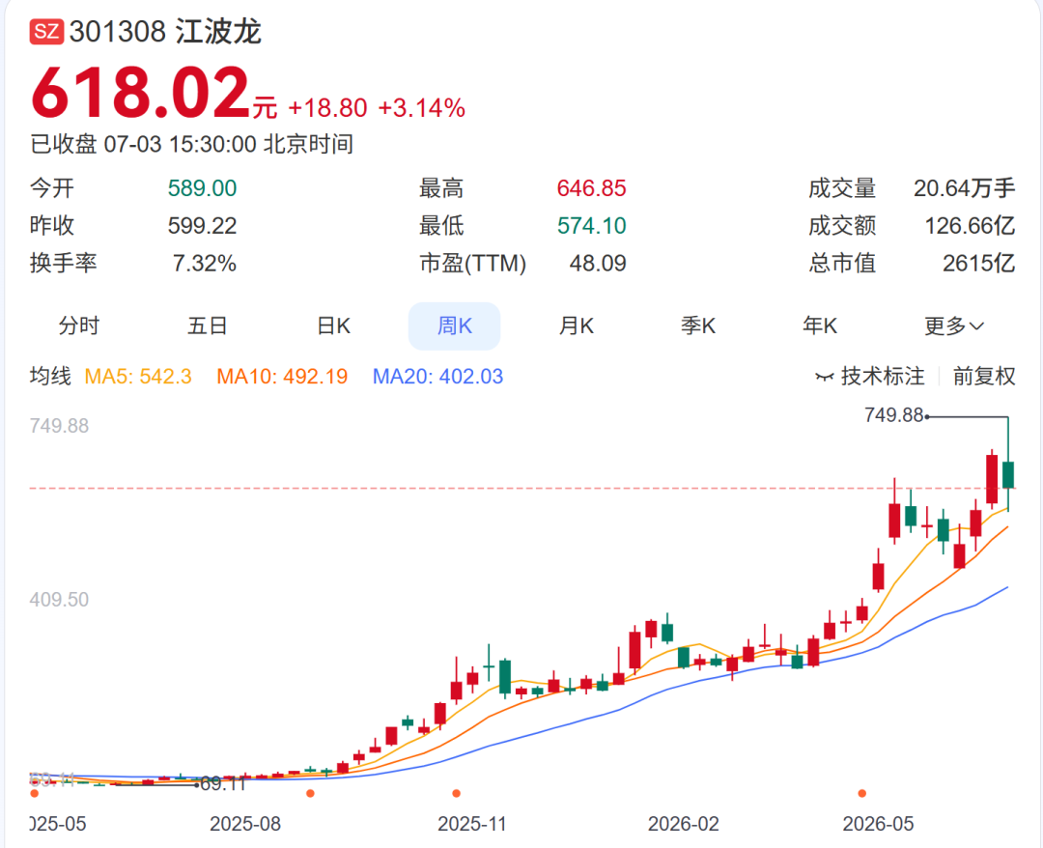Screen dimensions: 1043x848
Task: Click the stock name 江波龙 title
Action: [218, 32]
